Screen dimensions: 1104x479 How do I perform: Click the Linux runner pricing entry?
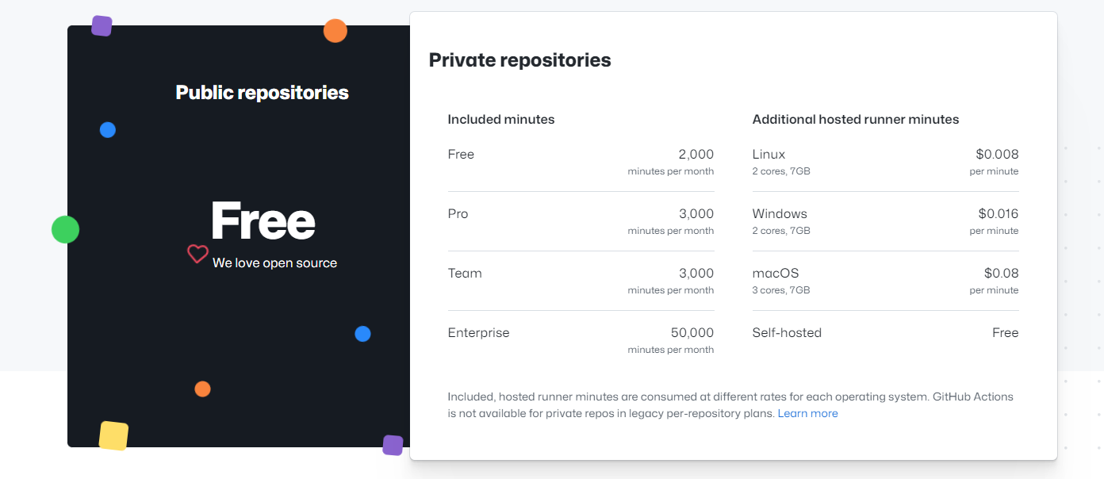(886, 161)
